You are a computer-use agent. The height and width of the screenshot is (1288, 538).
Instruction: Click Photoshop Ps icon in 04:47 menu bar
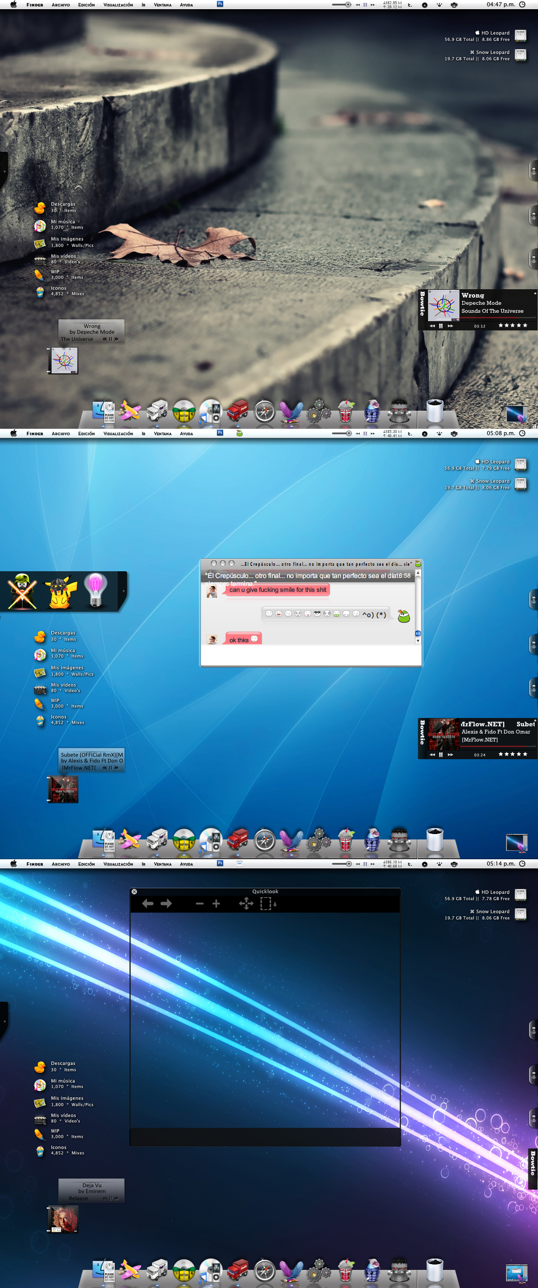[220, 4]
